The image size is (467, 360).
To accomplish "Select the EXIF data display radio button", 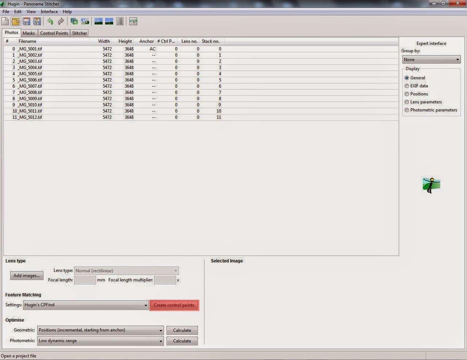I will (407, 86).
